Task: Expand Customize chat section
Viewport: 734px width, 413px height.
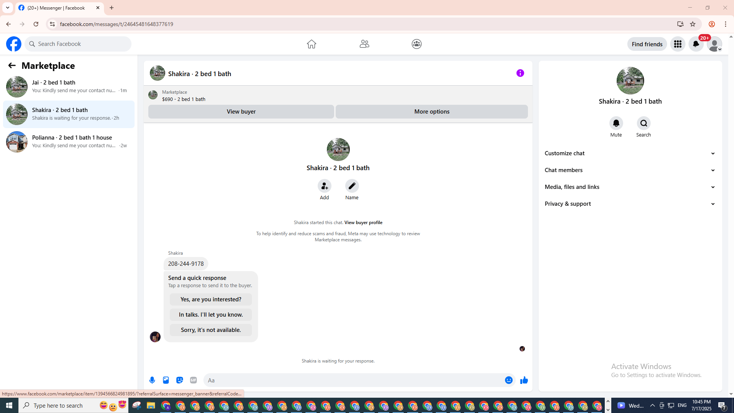Action: [630, 153]
